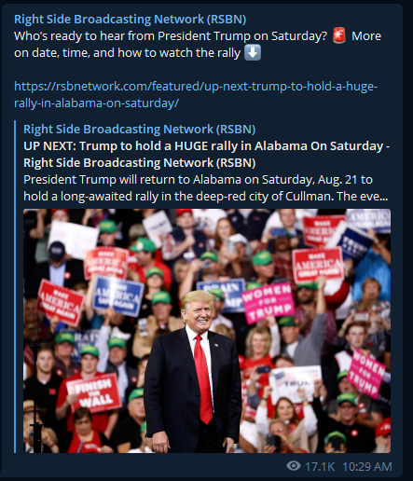Click the Finish the Wall sign in photo
The width and height of the screenshot is (413, 481).
[93, 392]
